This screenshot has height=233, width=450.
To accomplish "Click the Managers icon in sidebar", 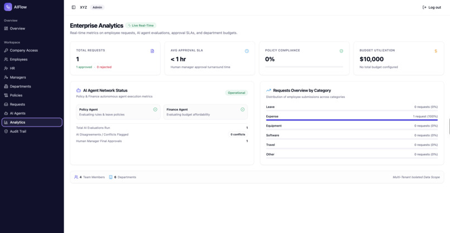I will click(6, 77).
